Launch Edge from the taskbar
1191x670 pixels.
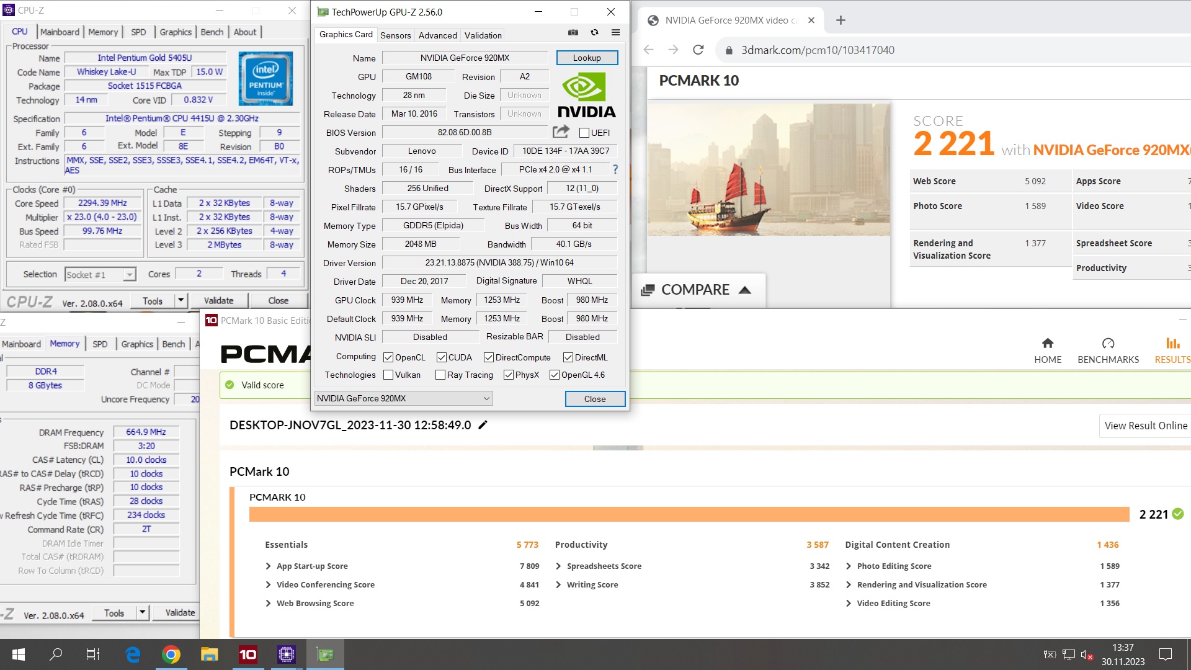point(133,654)
